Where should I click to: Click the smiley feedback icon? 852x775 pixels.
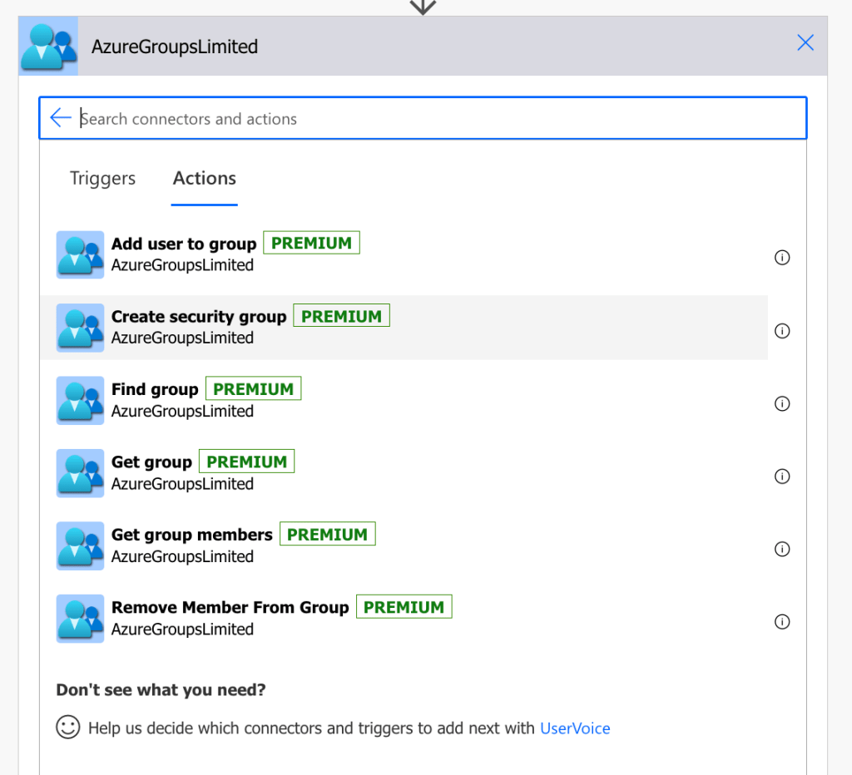coord(67,728)
